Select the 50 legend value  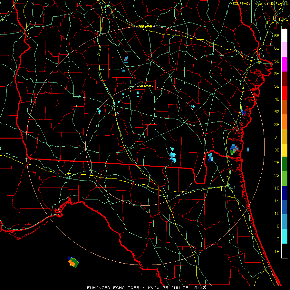click(x=277, y=86)
